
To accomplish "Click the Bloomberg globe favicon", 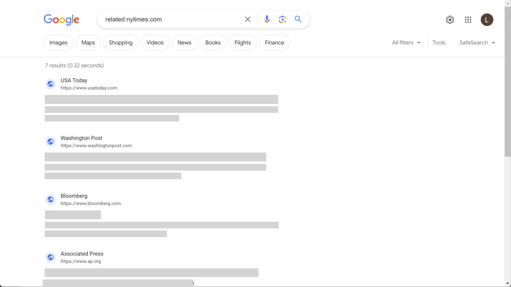I will point(50,199).
